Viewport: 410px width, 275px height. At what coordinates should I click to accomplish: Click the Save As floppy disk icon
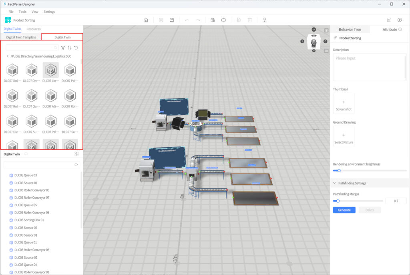pos(172,20)
